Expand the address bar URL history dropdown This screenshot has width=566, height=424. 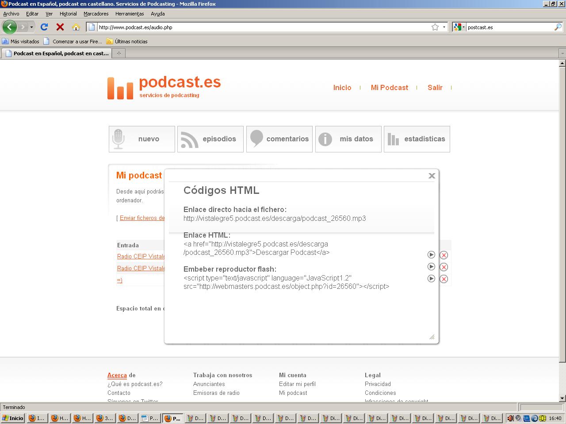(444, 27)
